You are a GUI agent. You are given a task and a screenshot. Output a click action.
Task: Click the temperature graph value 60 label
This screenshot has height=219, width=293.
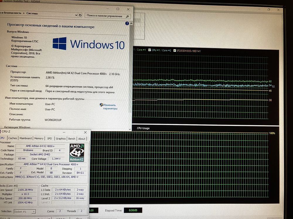click(x=270, y=81)
